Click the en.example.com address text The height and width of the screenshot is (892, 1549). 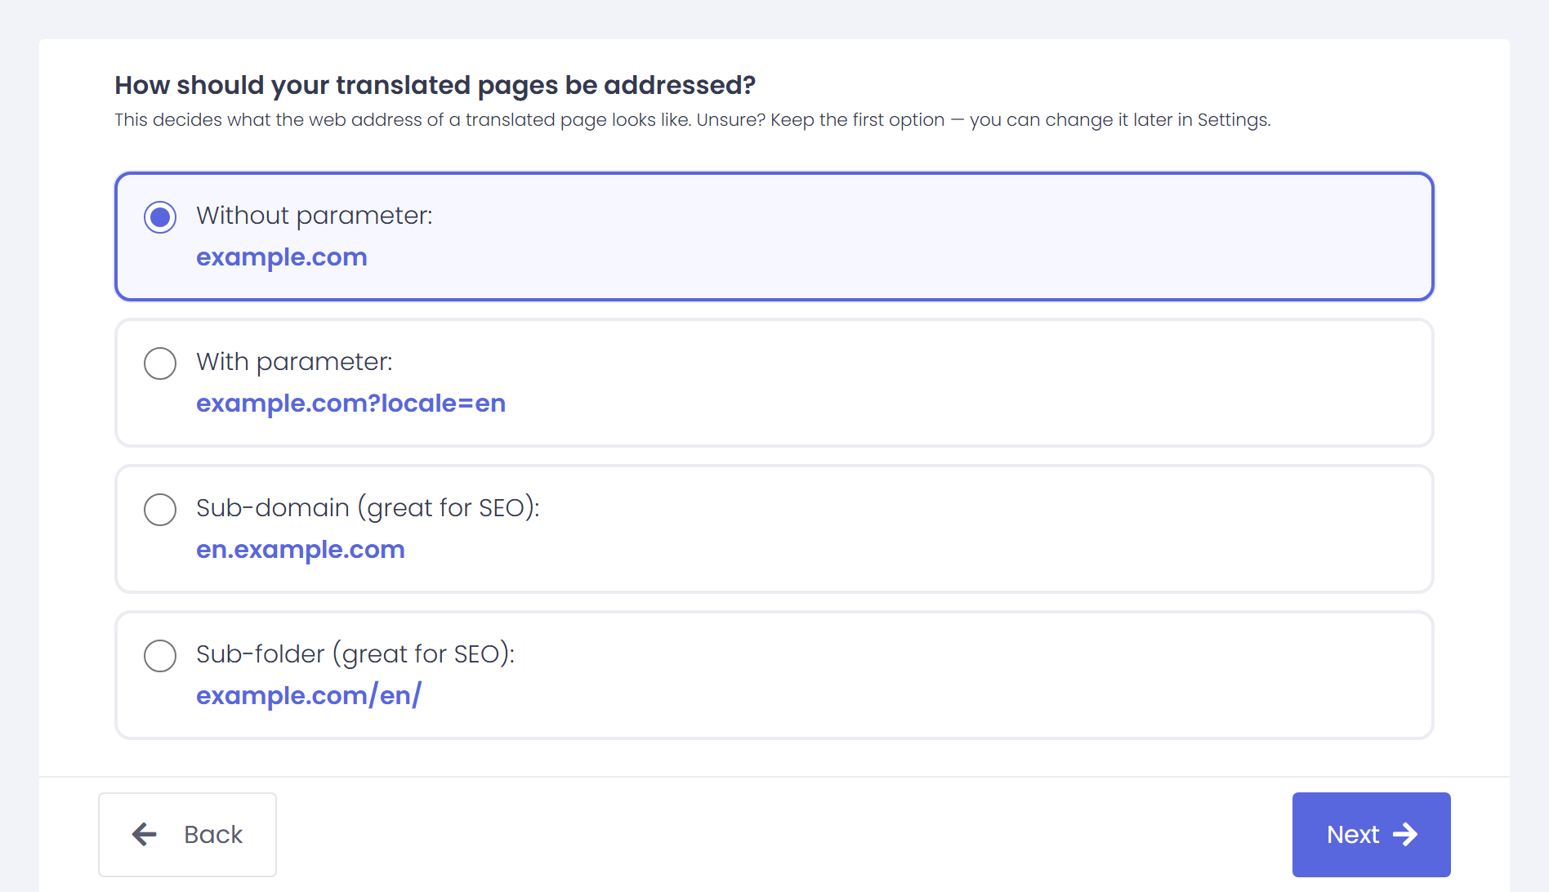tap(301, 550)
